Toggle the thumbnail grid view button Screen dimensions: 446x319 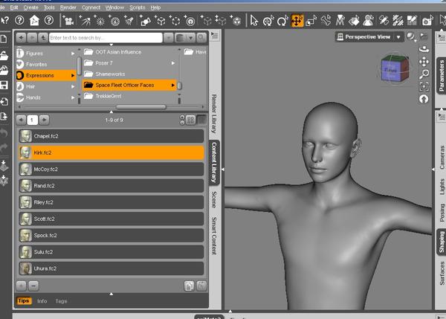coord(190,120)
